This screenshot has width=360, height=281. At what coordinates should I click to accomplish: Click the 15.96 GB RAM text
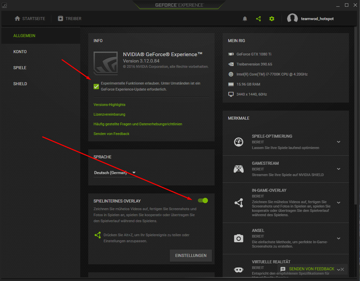(248, 84)
